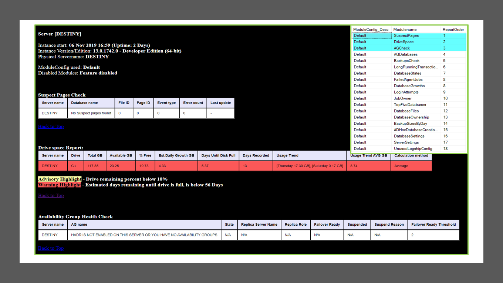Viewport: 503px width, 283px height.
Task: Select the FailedAgentJobs module row
Action: click(408, 80)
